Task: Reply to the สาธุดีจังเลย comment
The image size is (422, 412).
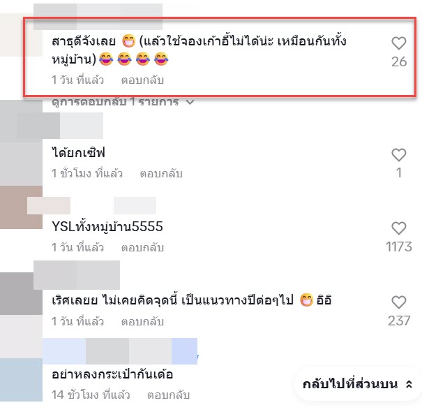Action: click(x=142, y=80)
